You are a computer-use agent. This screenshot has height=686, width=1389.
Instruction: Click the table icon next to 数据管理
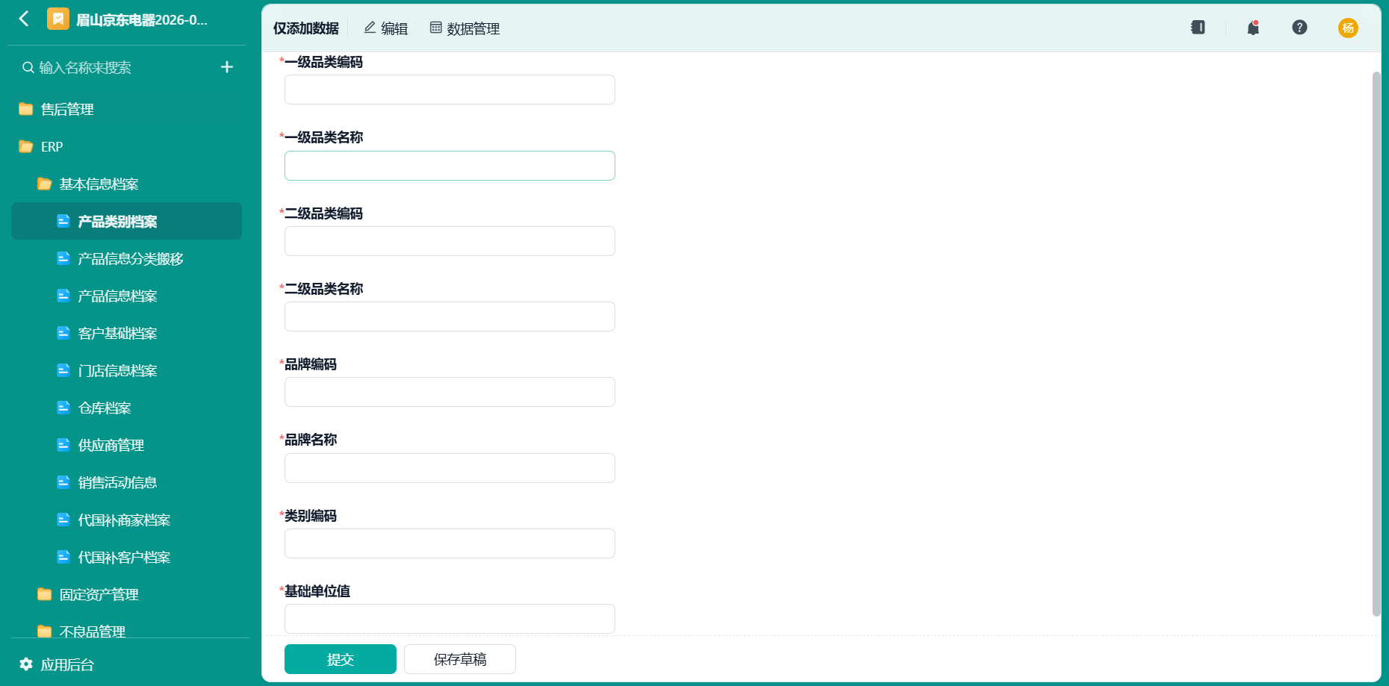pos(436,28)
